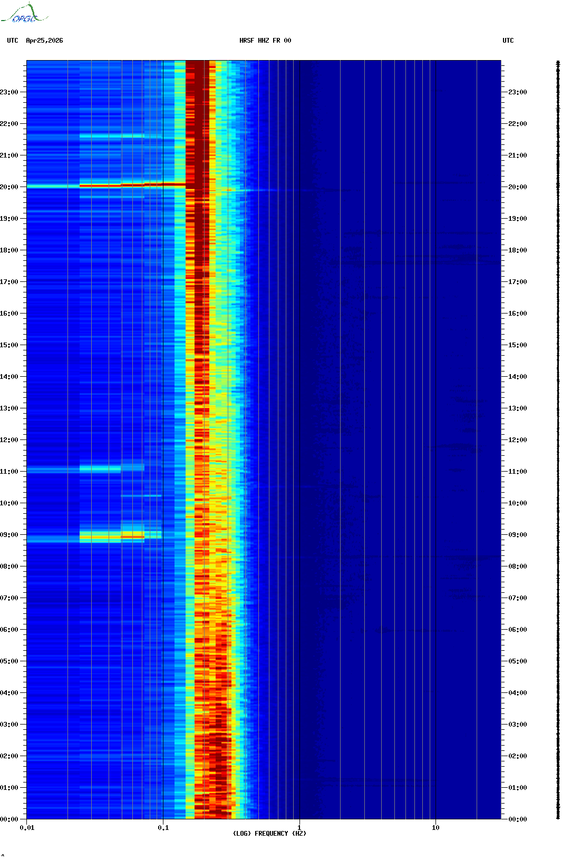Viewport: 581px width, 861px height.
Task: Click the 1 Hz frequency axis label
Action: [x=299, y=828]
